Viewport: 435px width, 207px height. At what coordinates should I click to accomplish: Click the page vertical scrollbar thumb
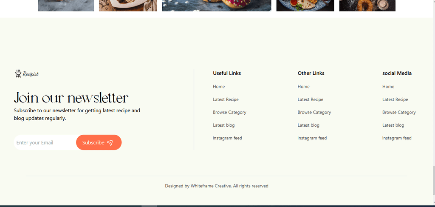(x=433, y=180)
